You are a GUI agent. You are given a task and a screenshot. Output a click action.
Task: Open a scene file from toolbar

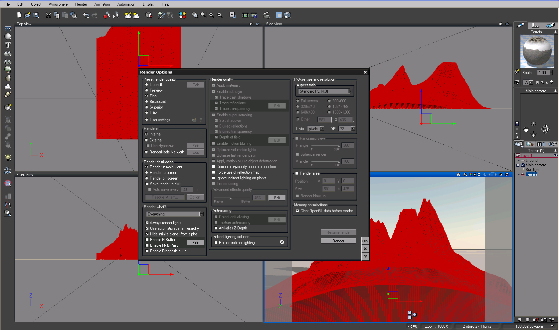[28, 15]
